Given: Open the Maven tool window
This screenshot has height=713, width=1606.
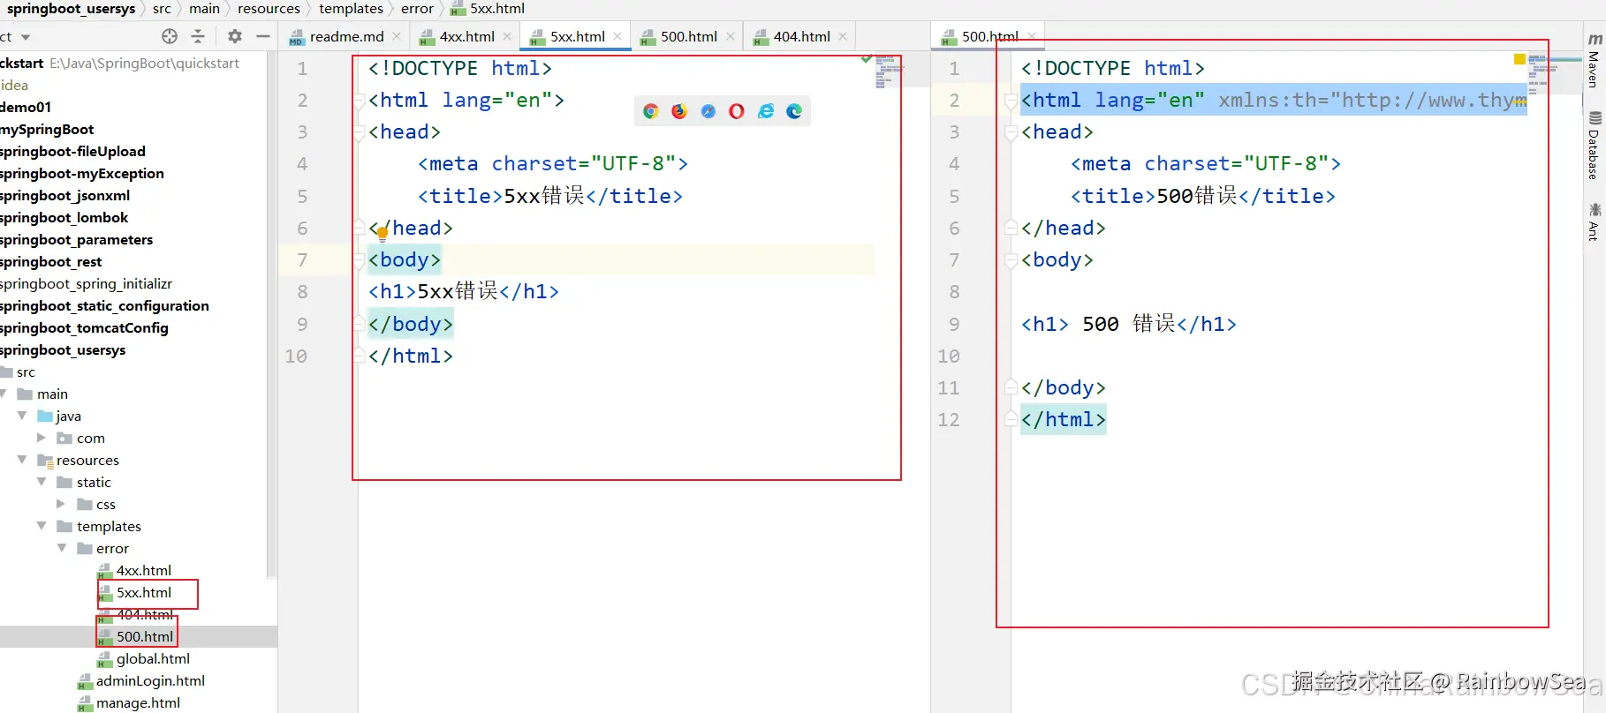Looking at the screenshot, I should click(1594, 61).
